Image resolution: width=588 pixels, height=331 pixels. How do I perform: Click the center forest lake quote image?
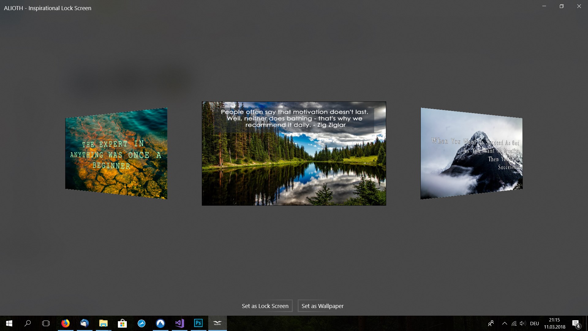click(x=294, y=154)
